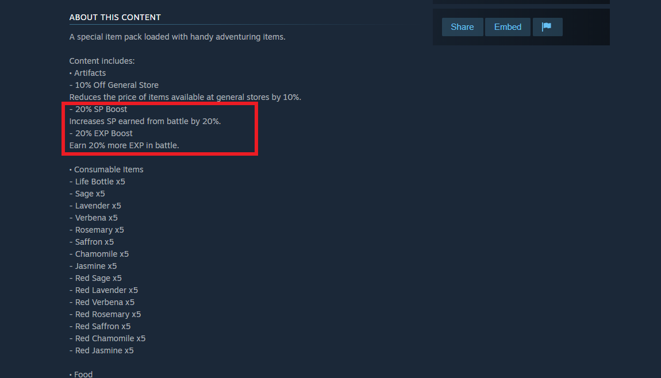The width and height of the screenshot is (661, 378).
Task: Open the Share button
Action: tap(463, 27)
